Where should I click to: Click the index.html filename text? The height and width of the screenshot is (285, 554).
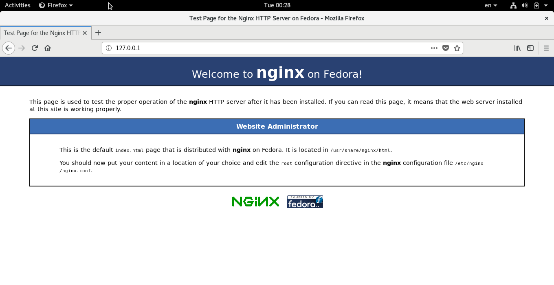pos(129,150)
